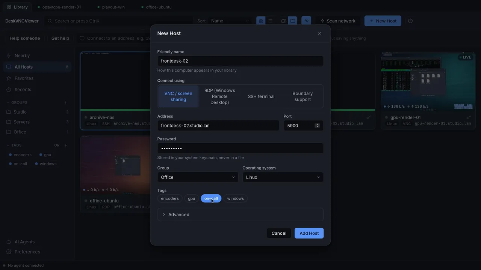Screen dimensions: 481x270
Task: Choose Boundary support connection type
Action: (x=303, y=96)
